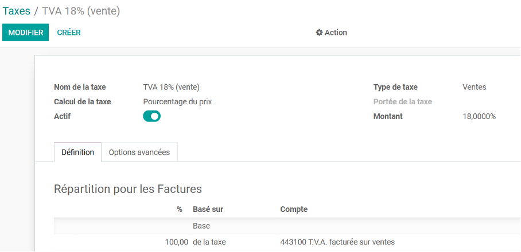Click account 443100 T.V.A. facturée sur ventes

tap(337, 242)
